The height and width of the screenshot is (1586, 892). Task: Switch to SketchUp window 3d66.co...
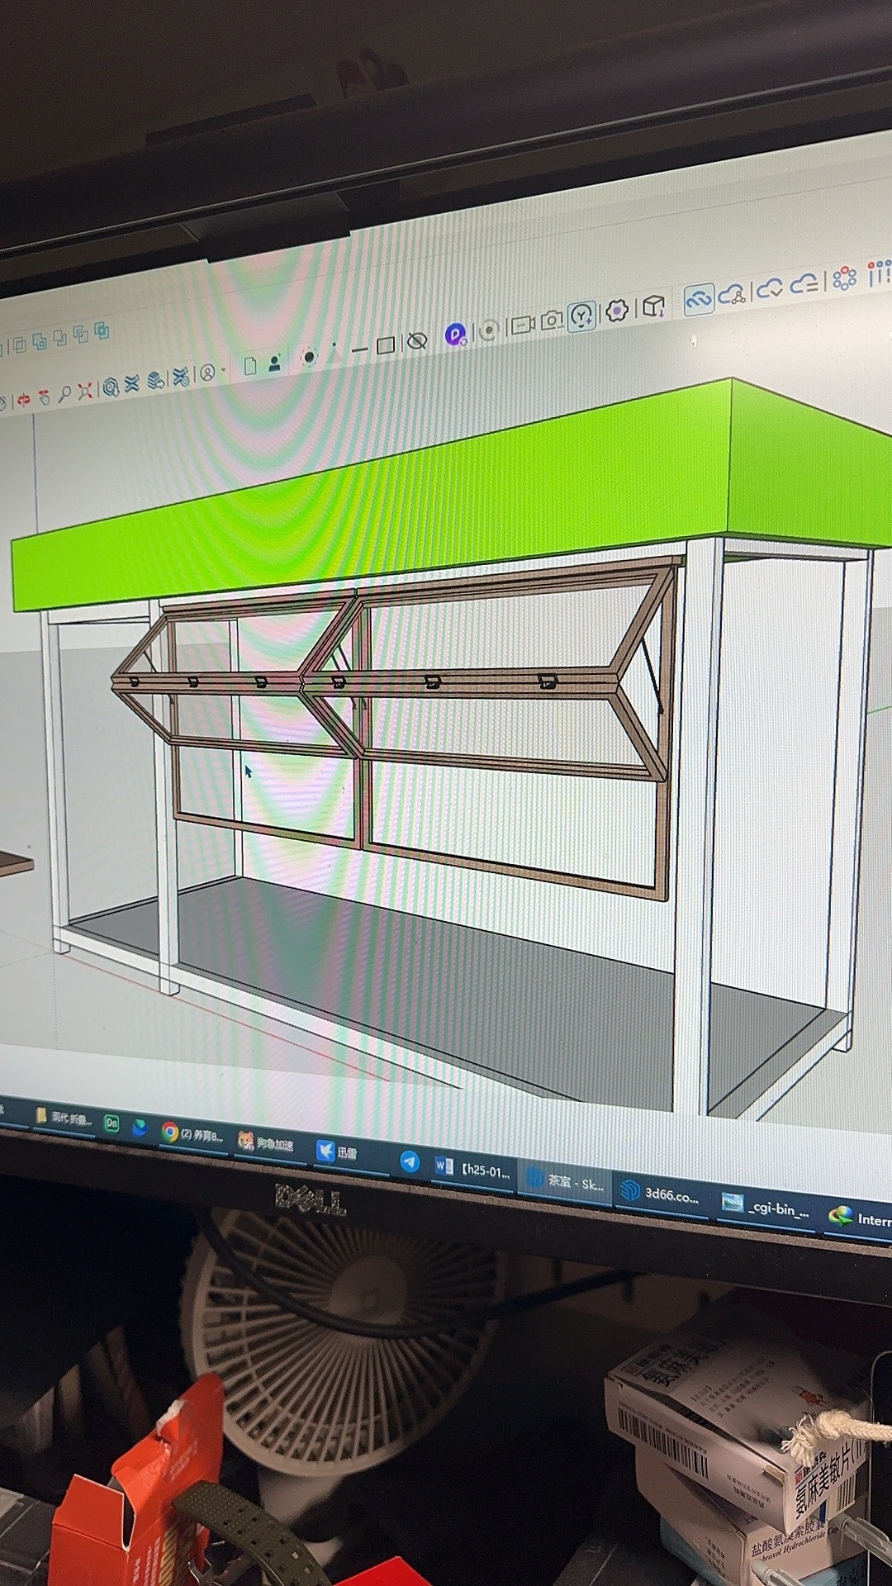coord(661,1194)
